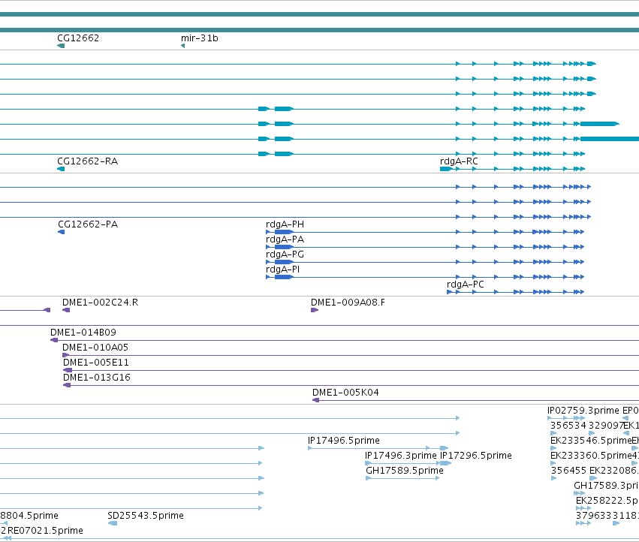Select the IP17296.5prime EST label
The image size is (639, 542).
(476, 456)
